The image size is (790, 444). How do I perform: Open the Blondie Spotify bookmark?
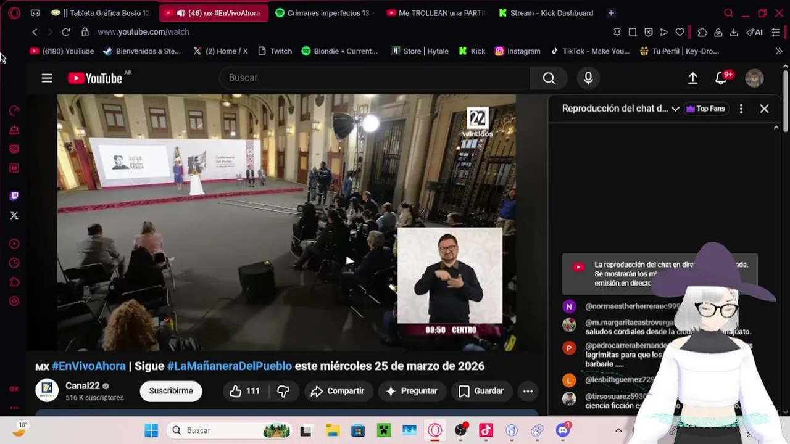point(339,51)
